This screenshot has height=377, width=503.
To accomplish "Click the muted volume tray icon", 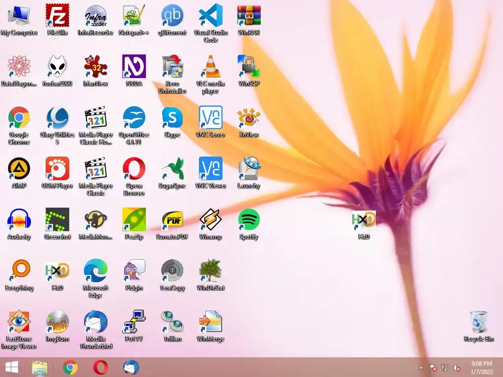I will (x=457, y=368).
